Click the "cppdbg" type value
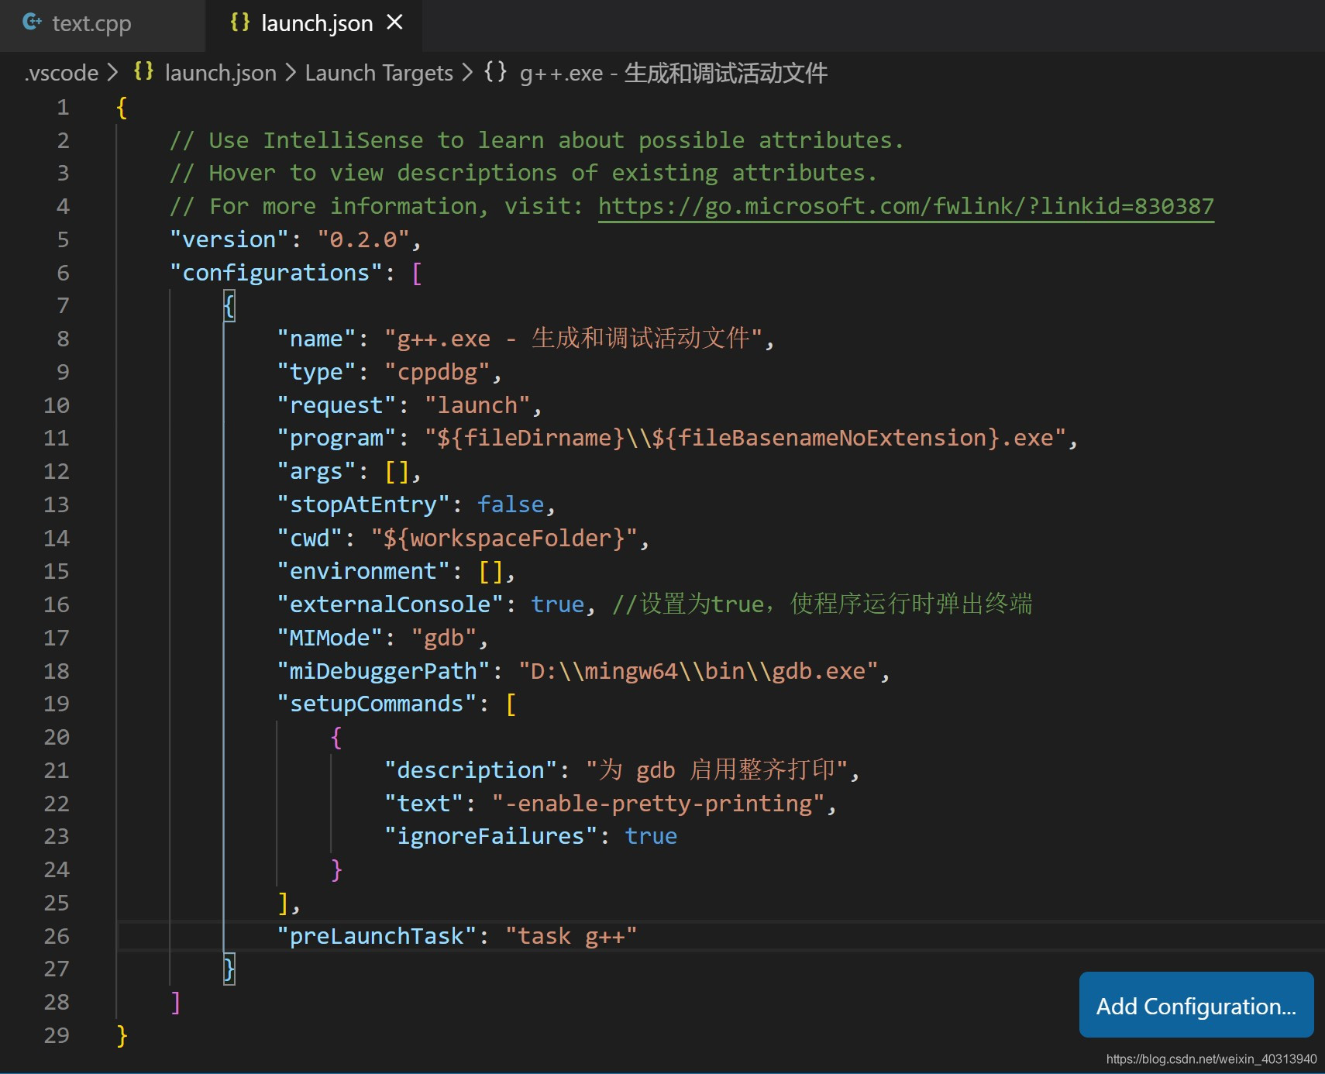Screen dimensions: 1325x1074 [x=437, y=372]
